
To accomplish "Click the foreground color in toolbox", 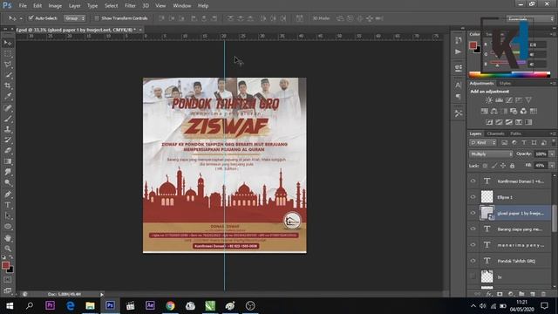I will click(x=5, y=265).
